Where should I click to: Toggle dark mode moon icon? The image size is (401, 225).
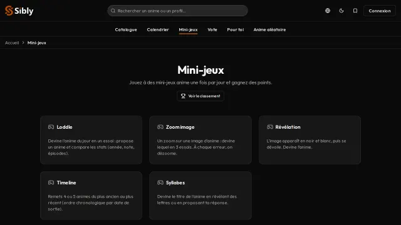pyautogui.click(x=341, y=11)
